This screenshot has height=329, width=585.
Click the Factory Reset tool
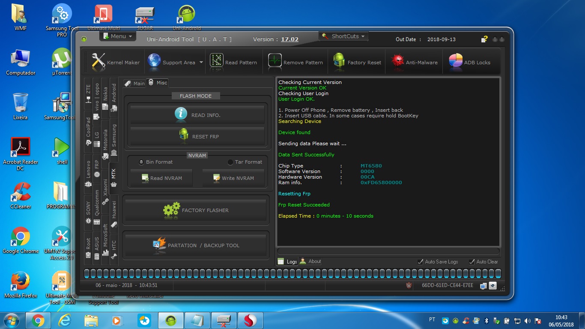click(357, 62)
